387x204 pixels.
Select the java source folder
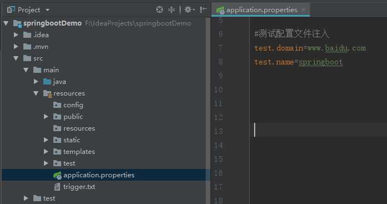pos(59,82)
